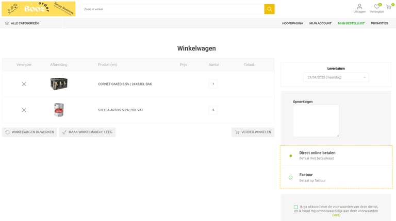Open the Stella Artois 5.2% 50L product link
Image resolution: width=396 pixels, height=221 pixels.
pyautogui.click(x=121, y=110)
